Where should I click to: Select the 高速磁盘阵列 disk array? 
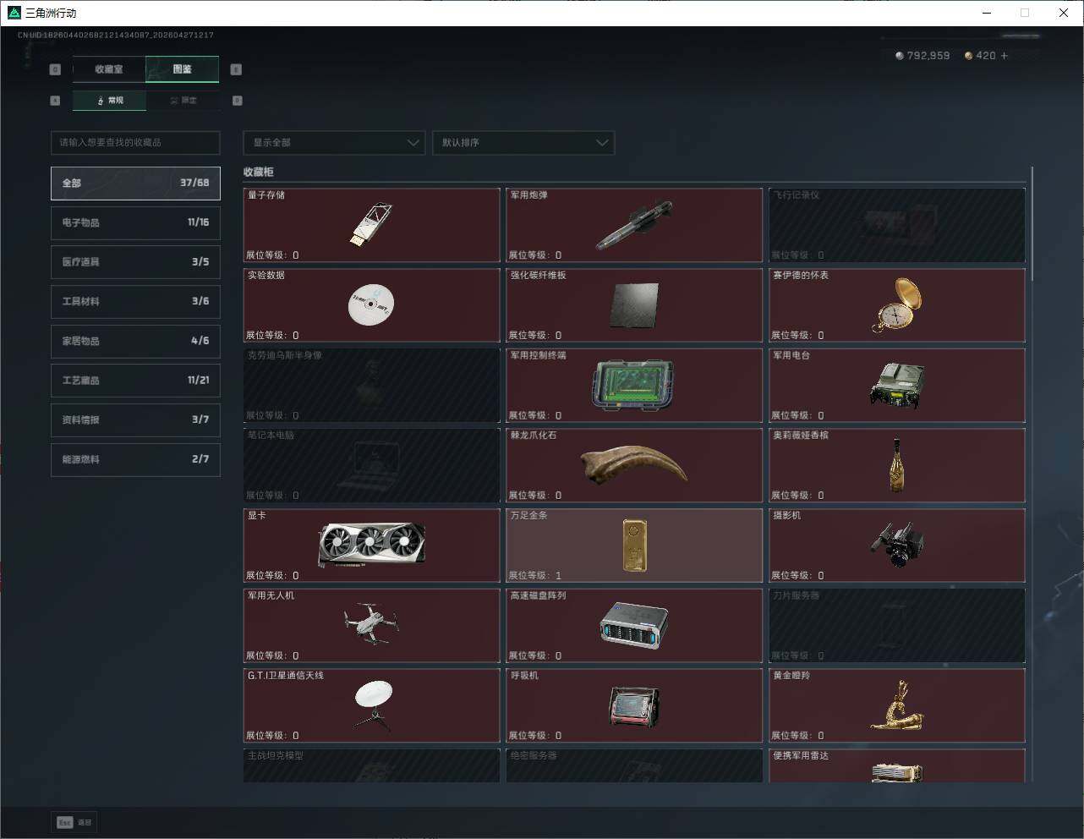(634, 626)
